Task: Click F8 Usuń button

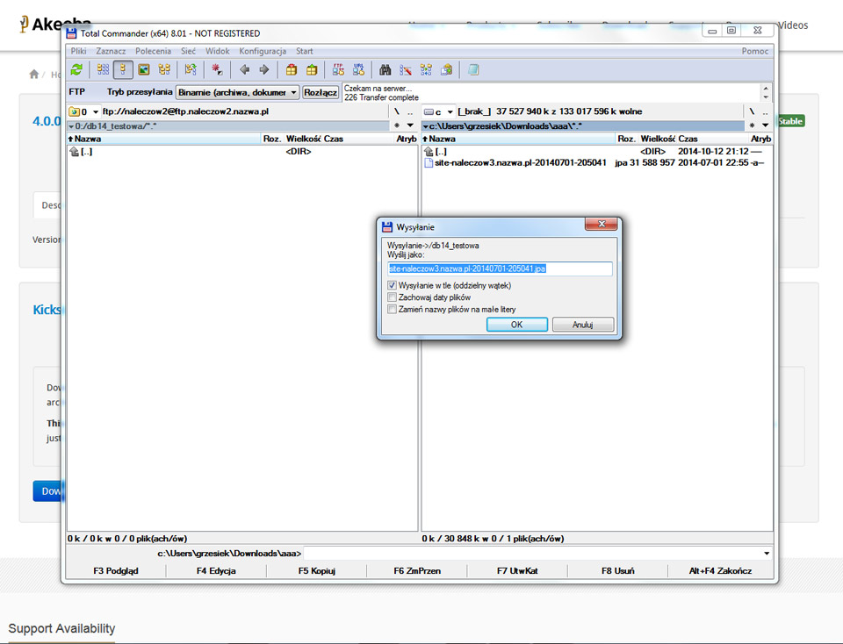Action: (617, 571)
